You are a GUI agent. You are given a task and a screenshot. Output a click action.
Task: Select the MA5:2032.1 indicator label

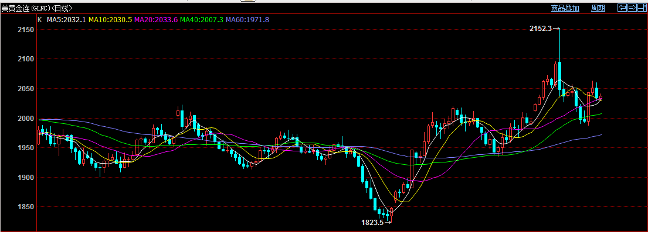(x=66, y=19)
